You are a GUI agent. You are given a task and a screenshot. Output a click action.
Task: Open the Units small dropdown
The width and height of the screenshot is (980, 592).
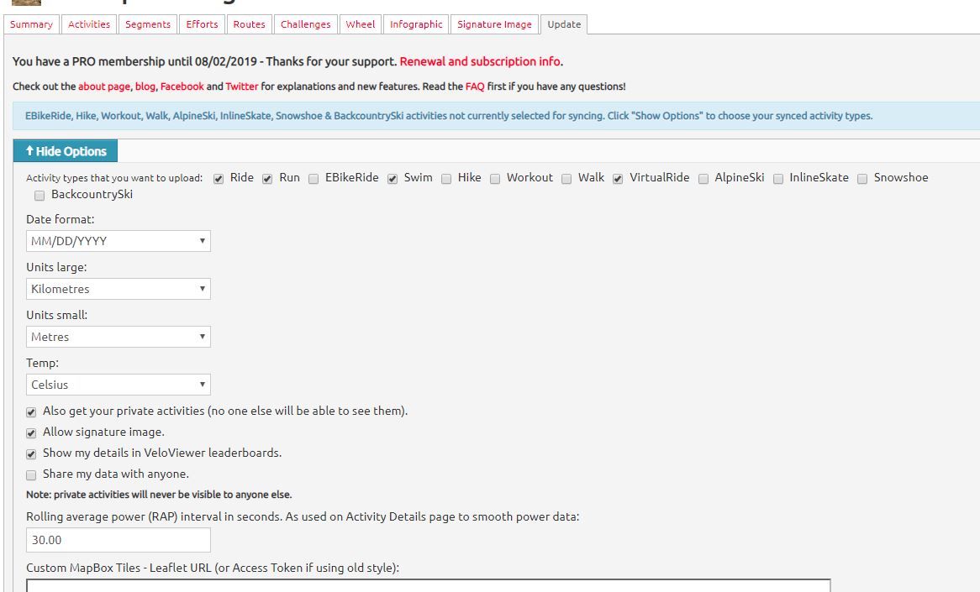[119, 337]
